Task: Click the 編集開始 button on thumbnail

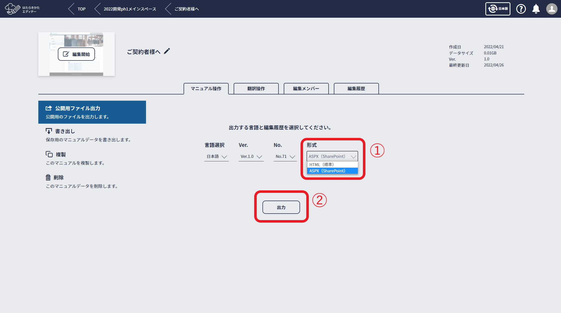Action: (76, 54)
